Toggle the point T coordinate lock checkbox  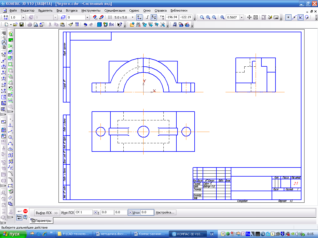point(96,212)
